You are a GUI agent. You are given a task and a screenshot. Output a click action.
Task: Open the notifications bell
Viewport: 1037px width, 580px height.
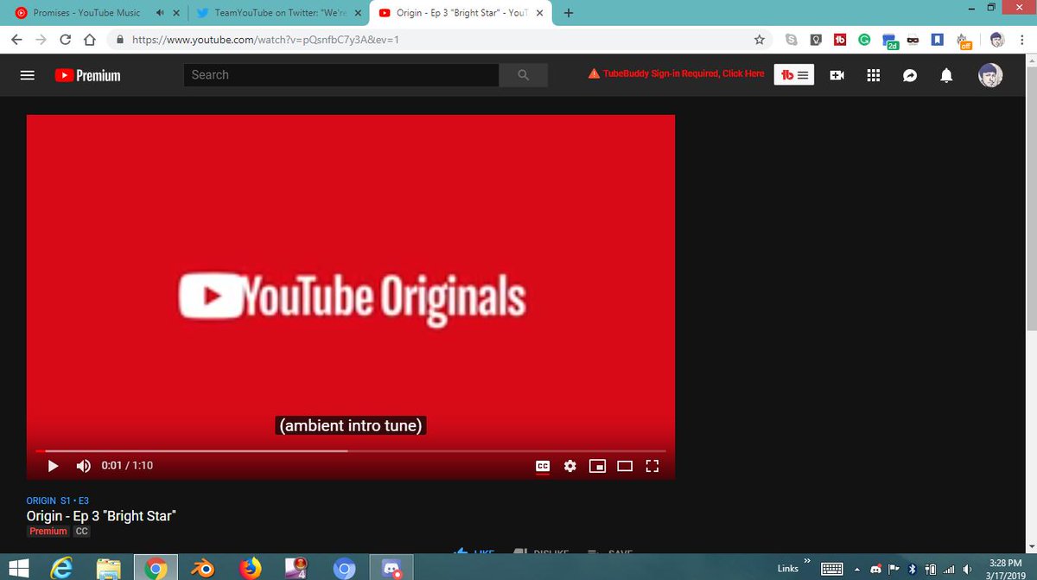coord(946,75)
